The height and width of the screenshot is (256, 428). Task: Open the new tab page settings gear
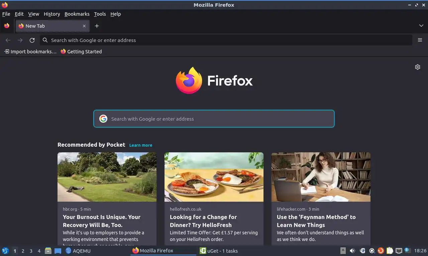click(x=418, y=67)
